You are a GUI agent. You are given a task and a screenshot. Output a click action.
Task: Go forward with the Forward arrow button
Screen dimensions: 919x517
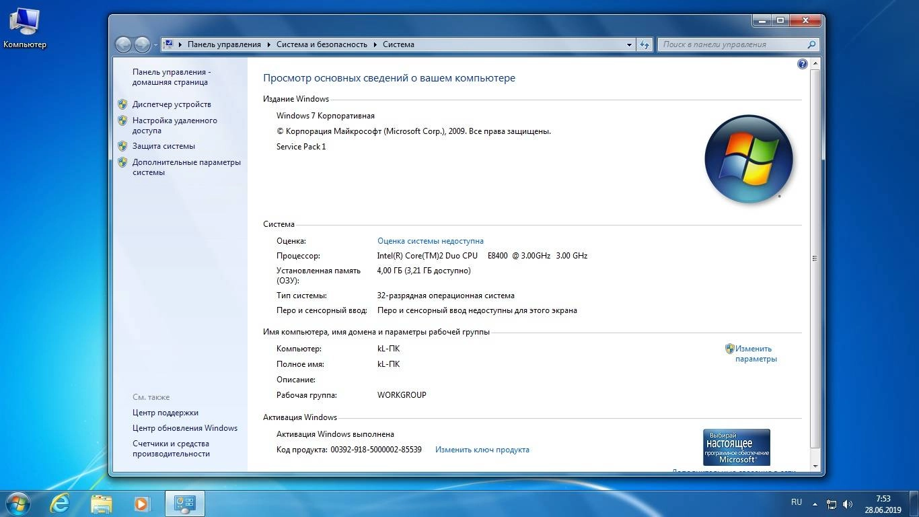142,44
